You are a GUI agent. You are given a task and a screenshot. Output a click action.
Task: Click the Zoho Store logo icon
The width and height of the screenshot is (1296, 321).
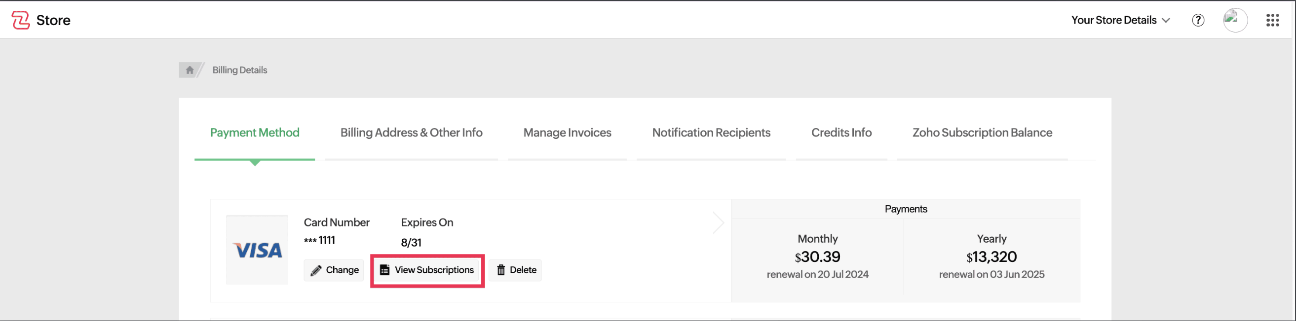coord(21,20)
